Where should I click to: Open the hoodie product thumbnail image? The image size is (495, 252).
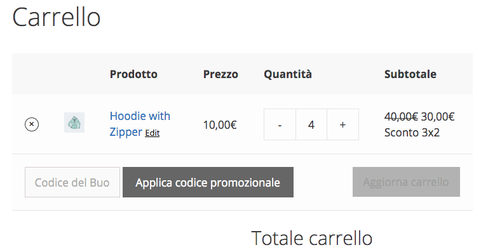tap(74, 123)
